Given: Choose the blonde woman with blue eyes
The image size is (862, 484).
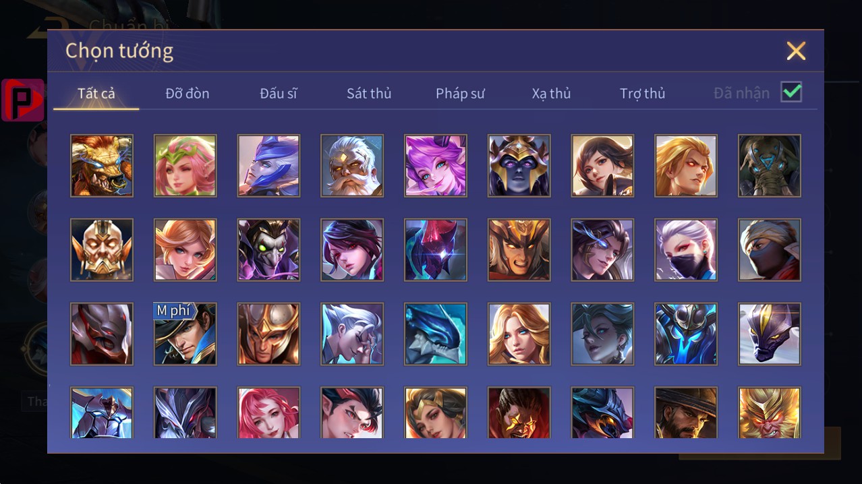Looking at the screenshot, I should point(519,334).
